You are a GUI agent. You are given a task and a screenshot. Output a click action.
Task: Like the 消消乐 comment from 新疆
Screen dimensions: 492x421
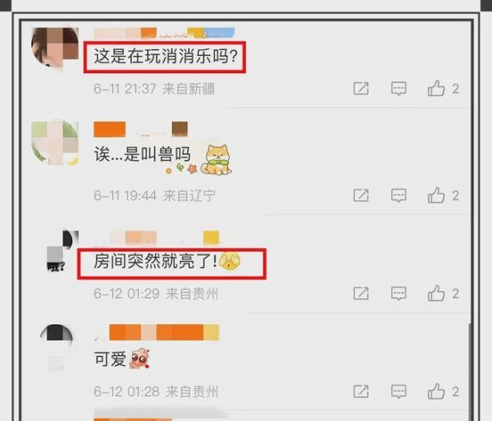coord(436,89)
